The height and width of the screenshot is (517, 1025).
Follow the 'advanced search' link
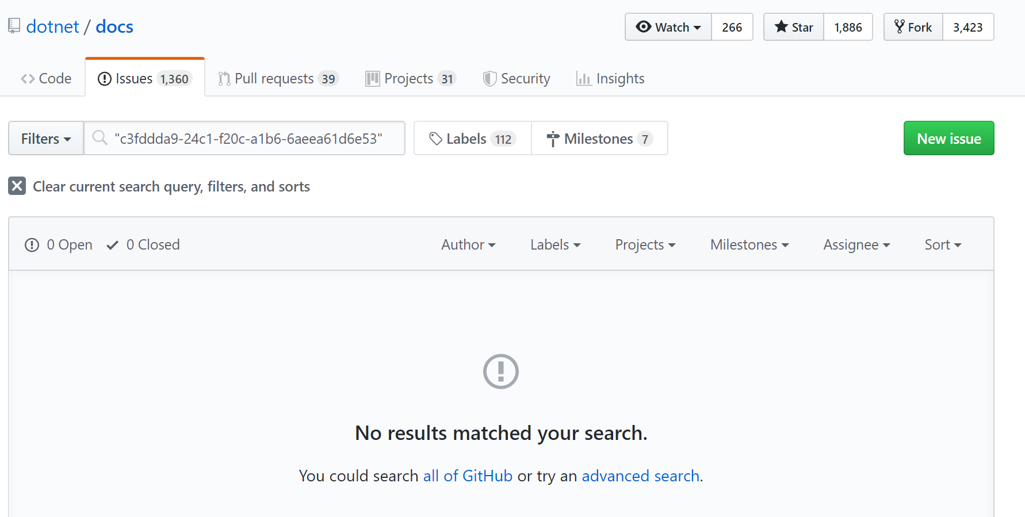641,476
